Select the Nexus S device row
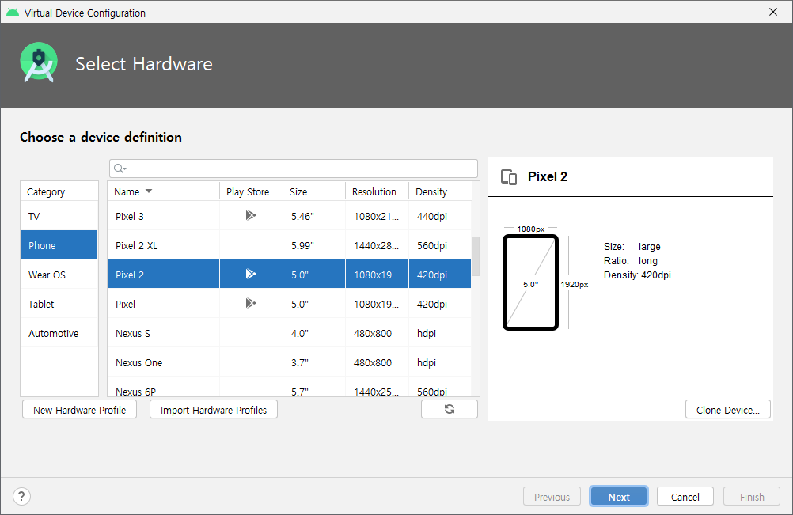This screenshot has height=515, width=793. 290,333
